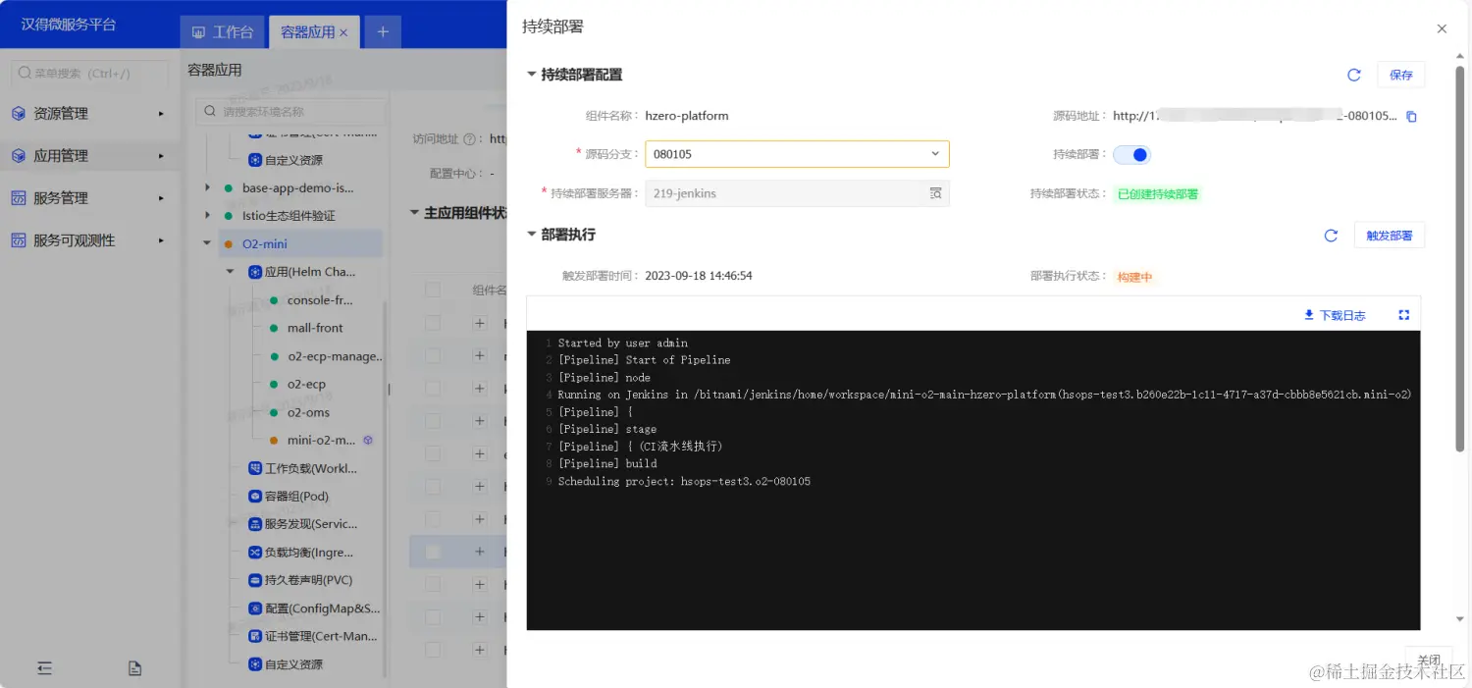Select o2-oms in the tree
1472x688 pixels.
tap(308, 412)
